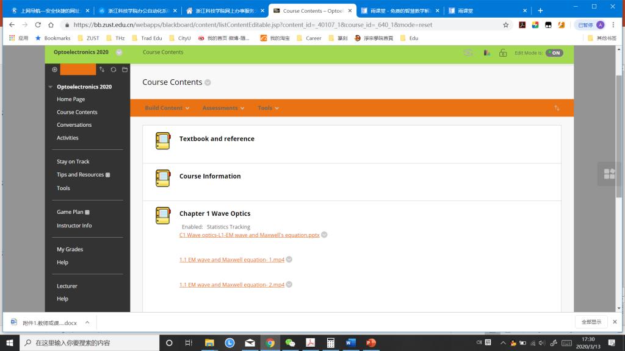Viewport: 625px width, 351px height.
Task: Open WeChat from the Windows taskbar
Action: tap(290, 342)
